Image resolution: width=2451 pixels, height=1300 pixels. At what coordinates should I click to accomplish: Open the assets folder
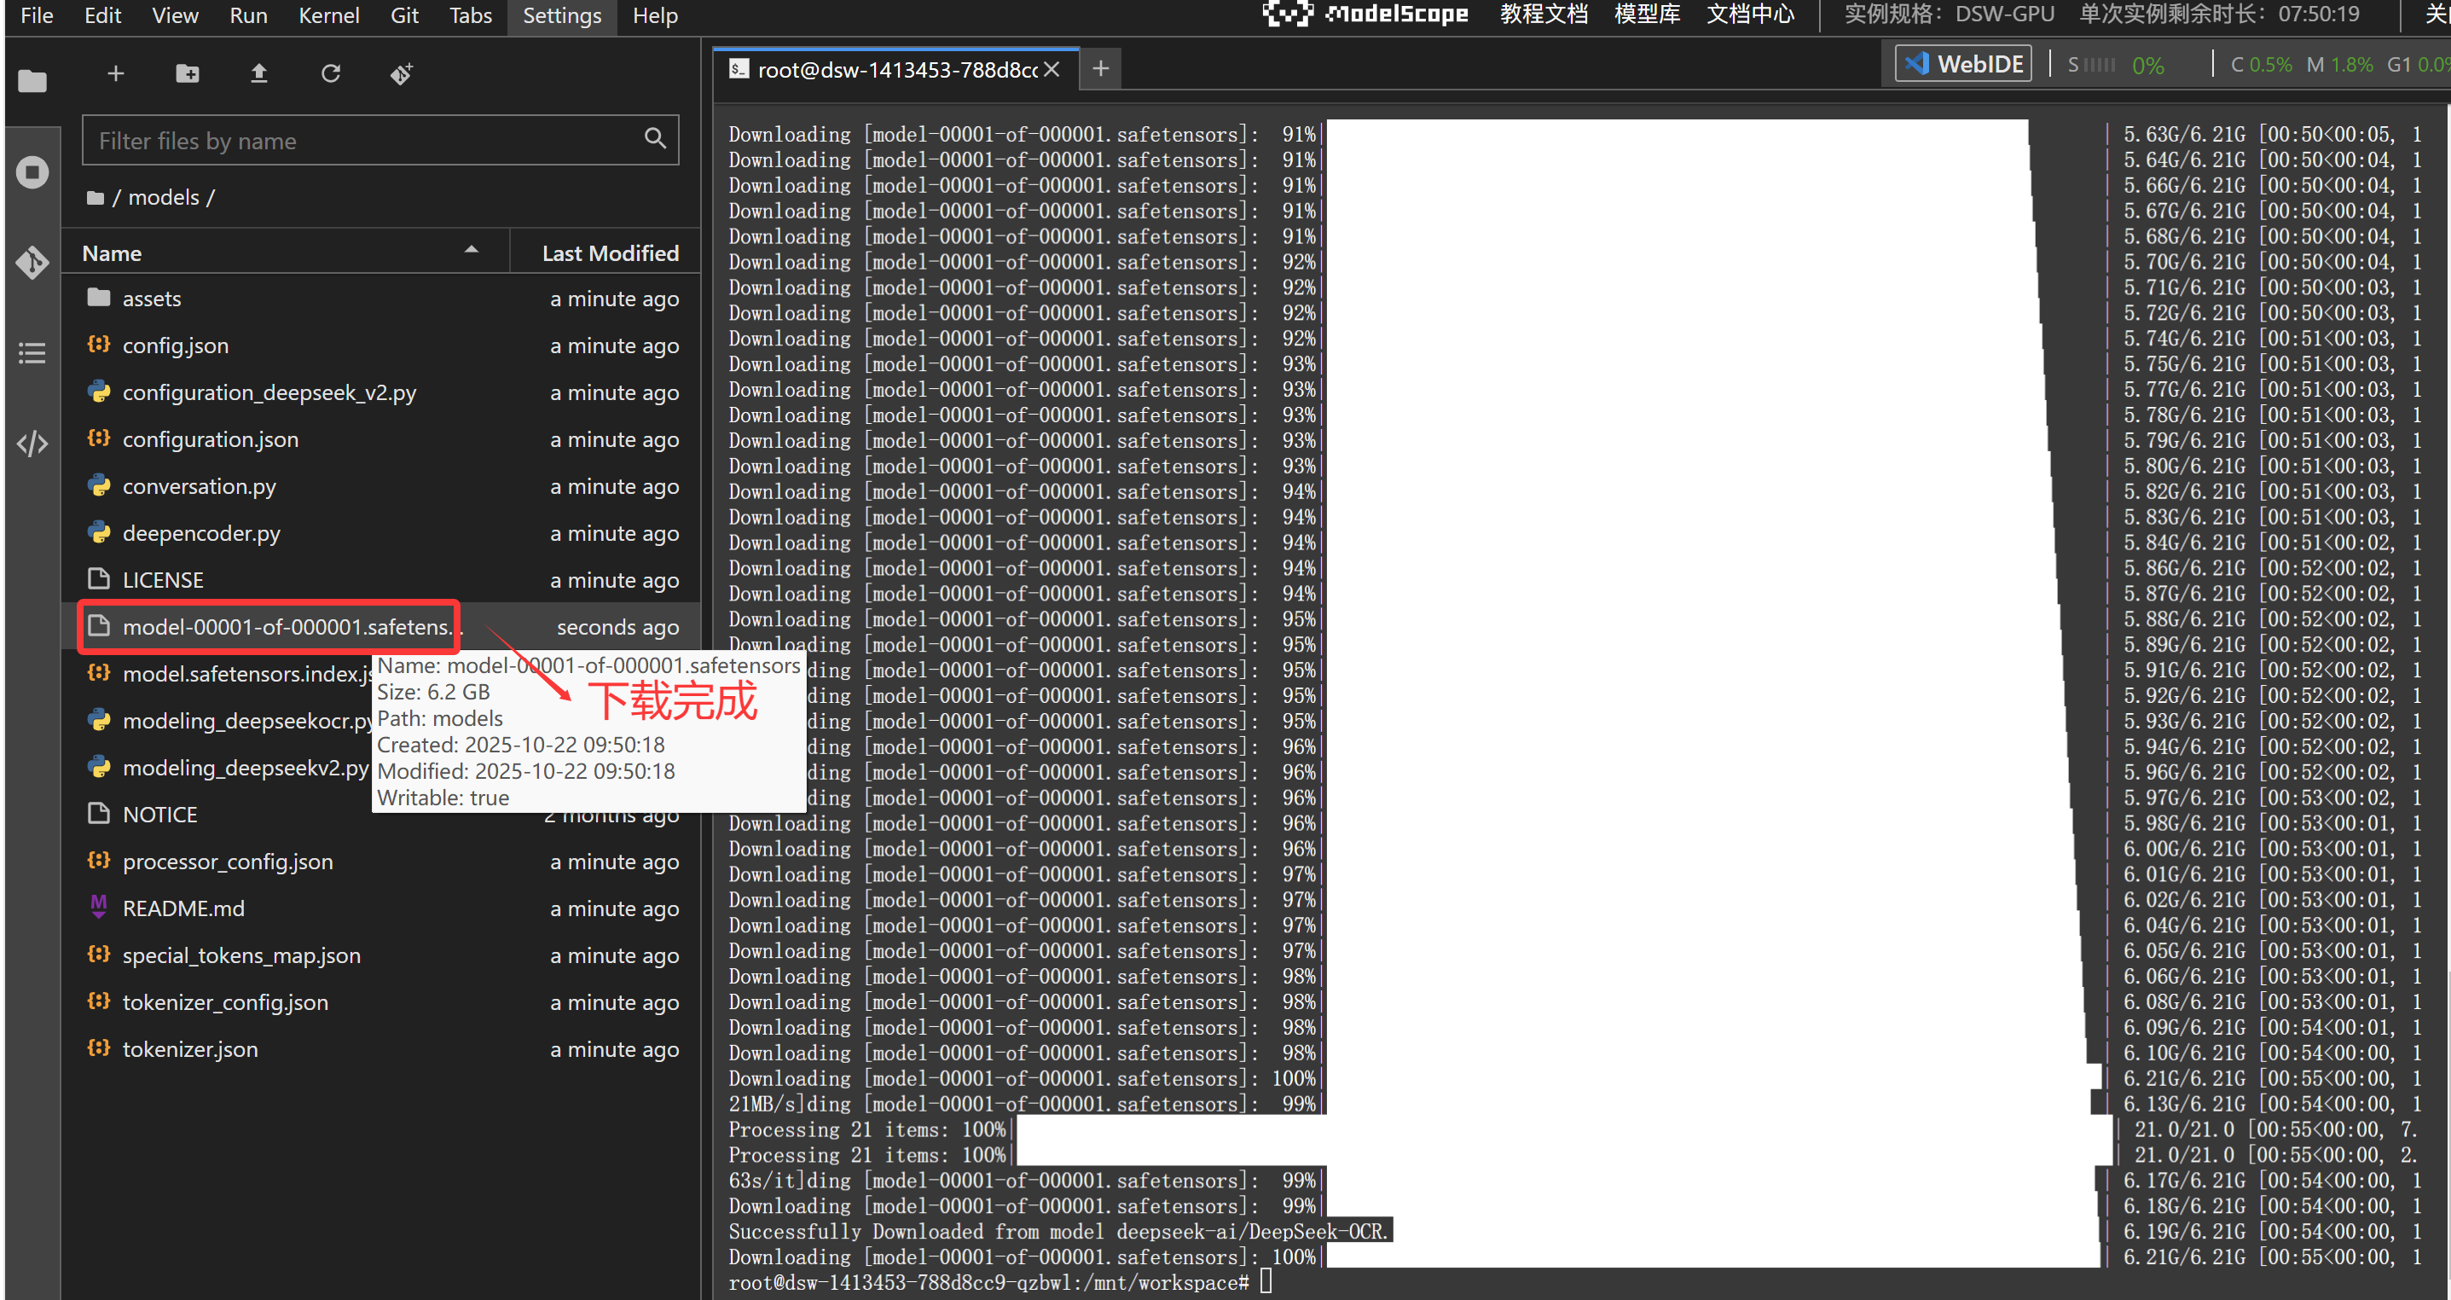(151, 299)
